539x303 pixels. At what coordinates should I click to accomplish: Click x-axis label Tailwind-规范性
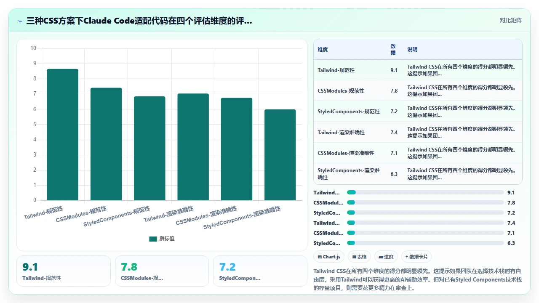43,213
